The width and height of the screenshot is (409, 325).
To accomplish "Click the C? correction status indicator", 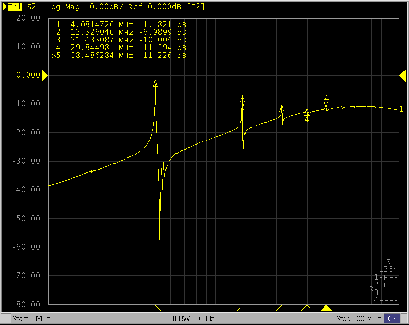I will [392, 319].
